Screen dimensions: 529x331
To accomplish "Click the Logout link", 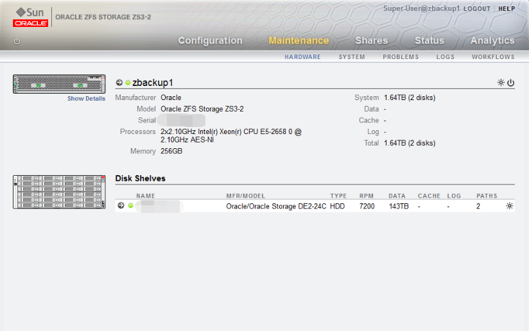I will 477,9.
